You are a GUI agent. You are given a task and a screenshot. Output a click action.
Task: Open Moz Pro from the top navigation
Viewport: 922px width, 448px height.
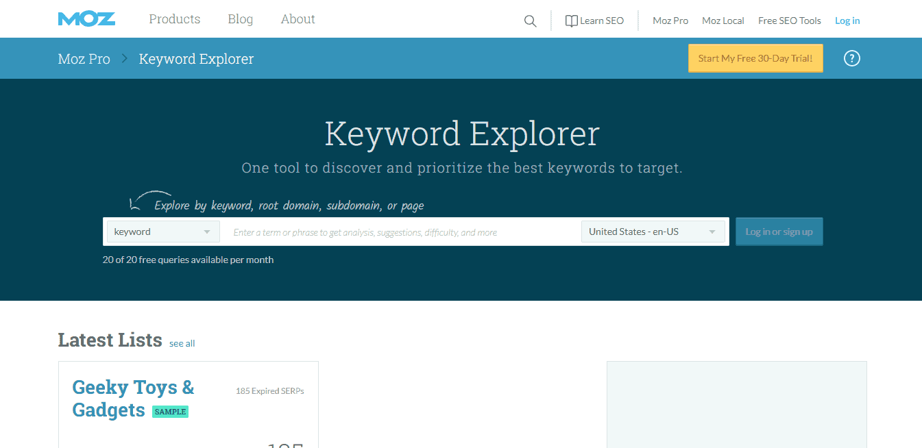pos(670,21)
